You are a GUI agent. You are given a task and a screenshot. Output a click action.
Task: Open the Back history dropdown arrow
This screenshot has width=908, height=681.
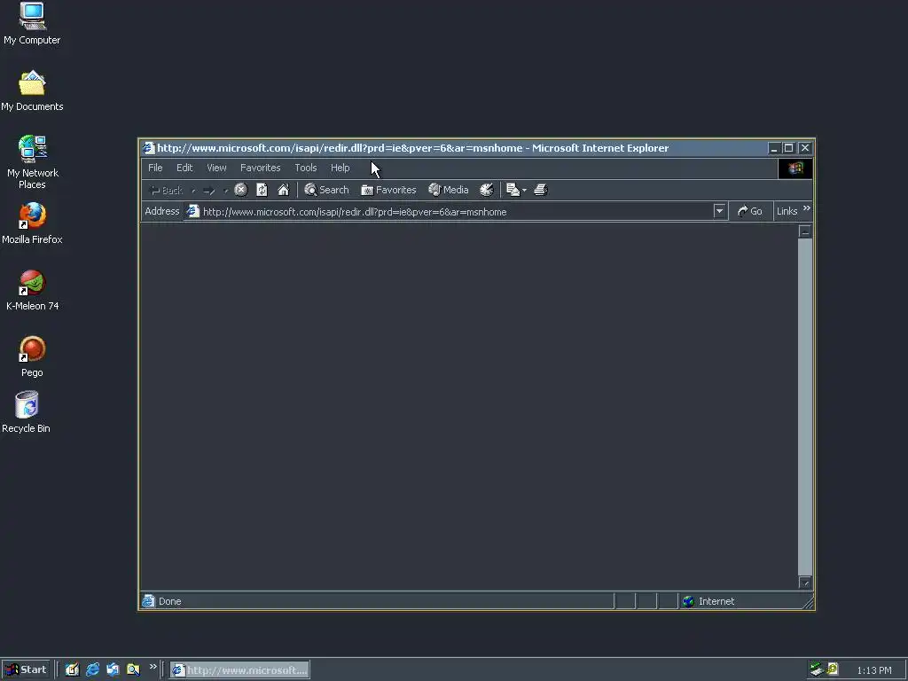(193, 191)
